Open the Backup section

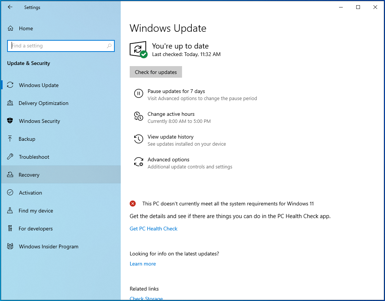(x=61, y=139)
